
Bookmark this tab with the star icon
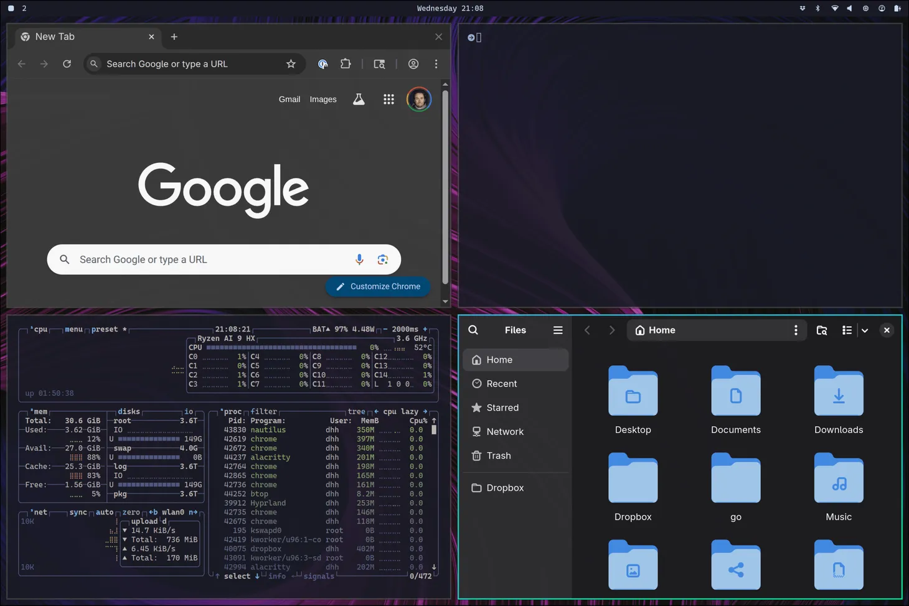[x=291, y=64]
